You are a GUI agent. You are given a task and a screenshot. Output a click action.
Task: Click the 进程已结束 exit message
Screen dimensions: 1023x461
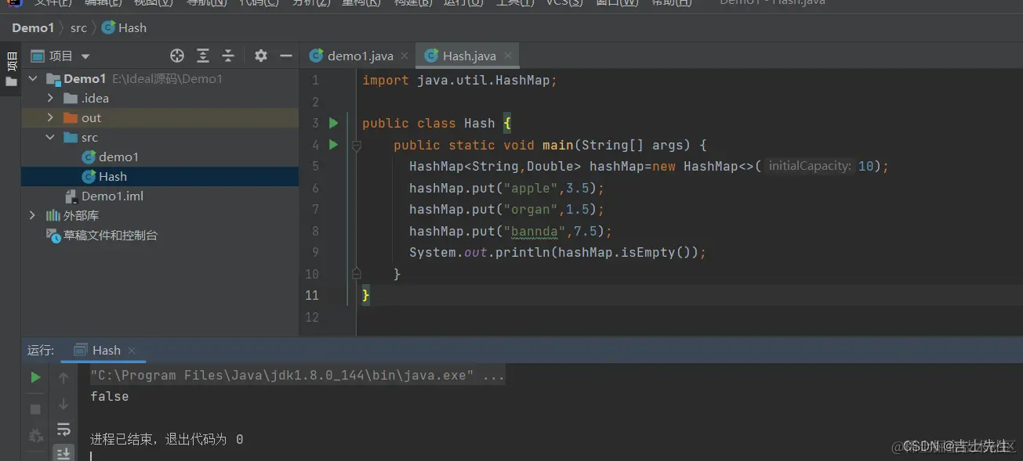[x=166, y=439]
